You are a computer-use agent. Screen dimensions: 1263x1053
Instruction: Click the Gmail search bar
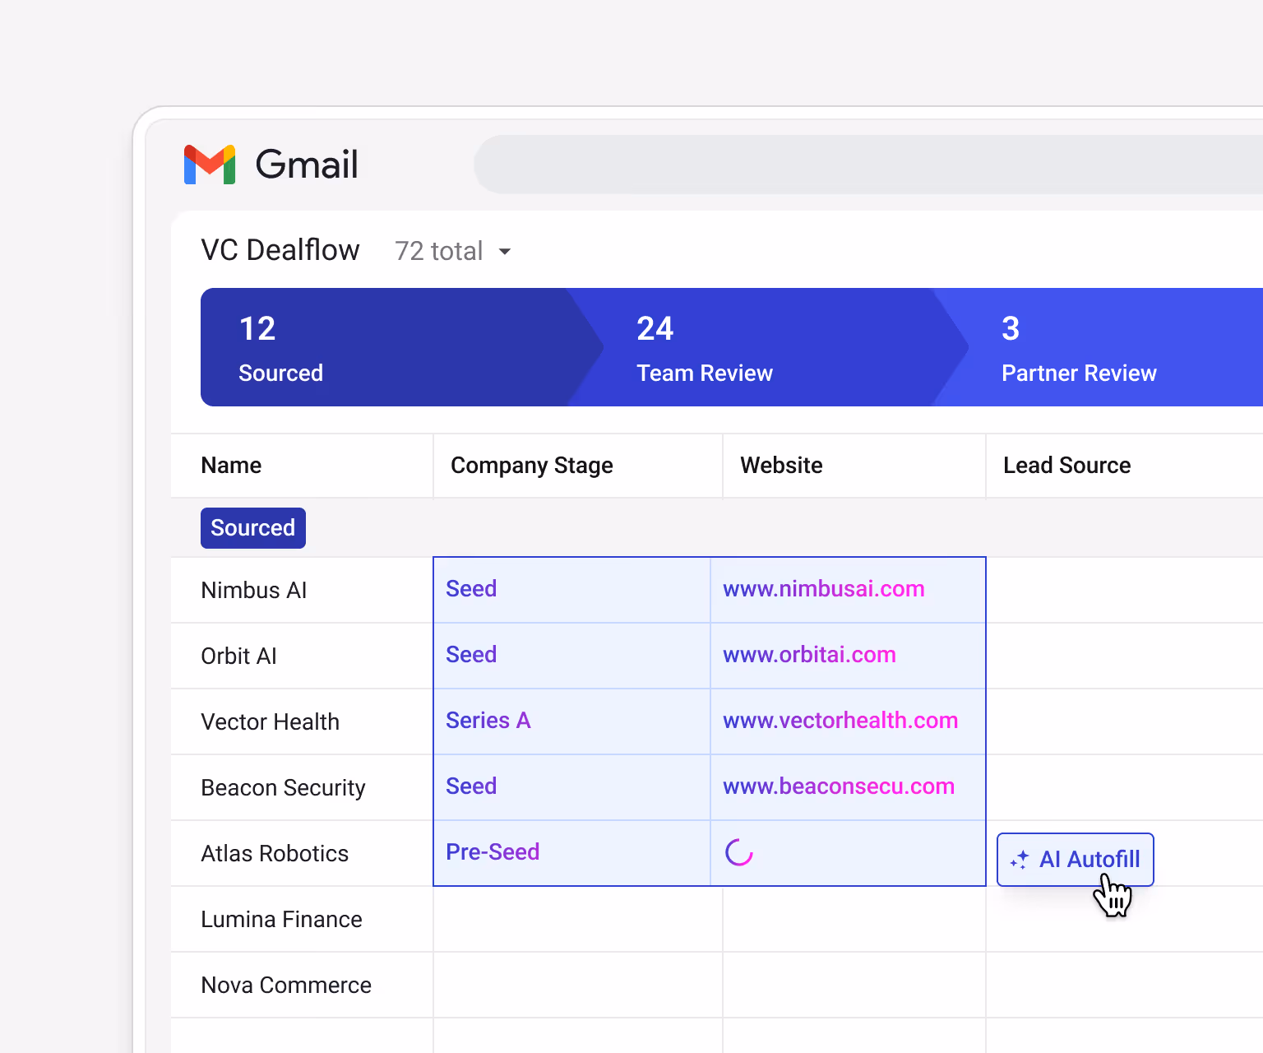868,165
